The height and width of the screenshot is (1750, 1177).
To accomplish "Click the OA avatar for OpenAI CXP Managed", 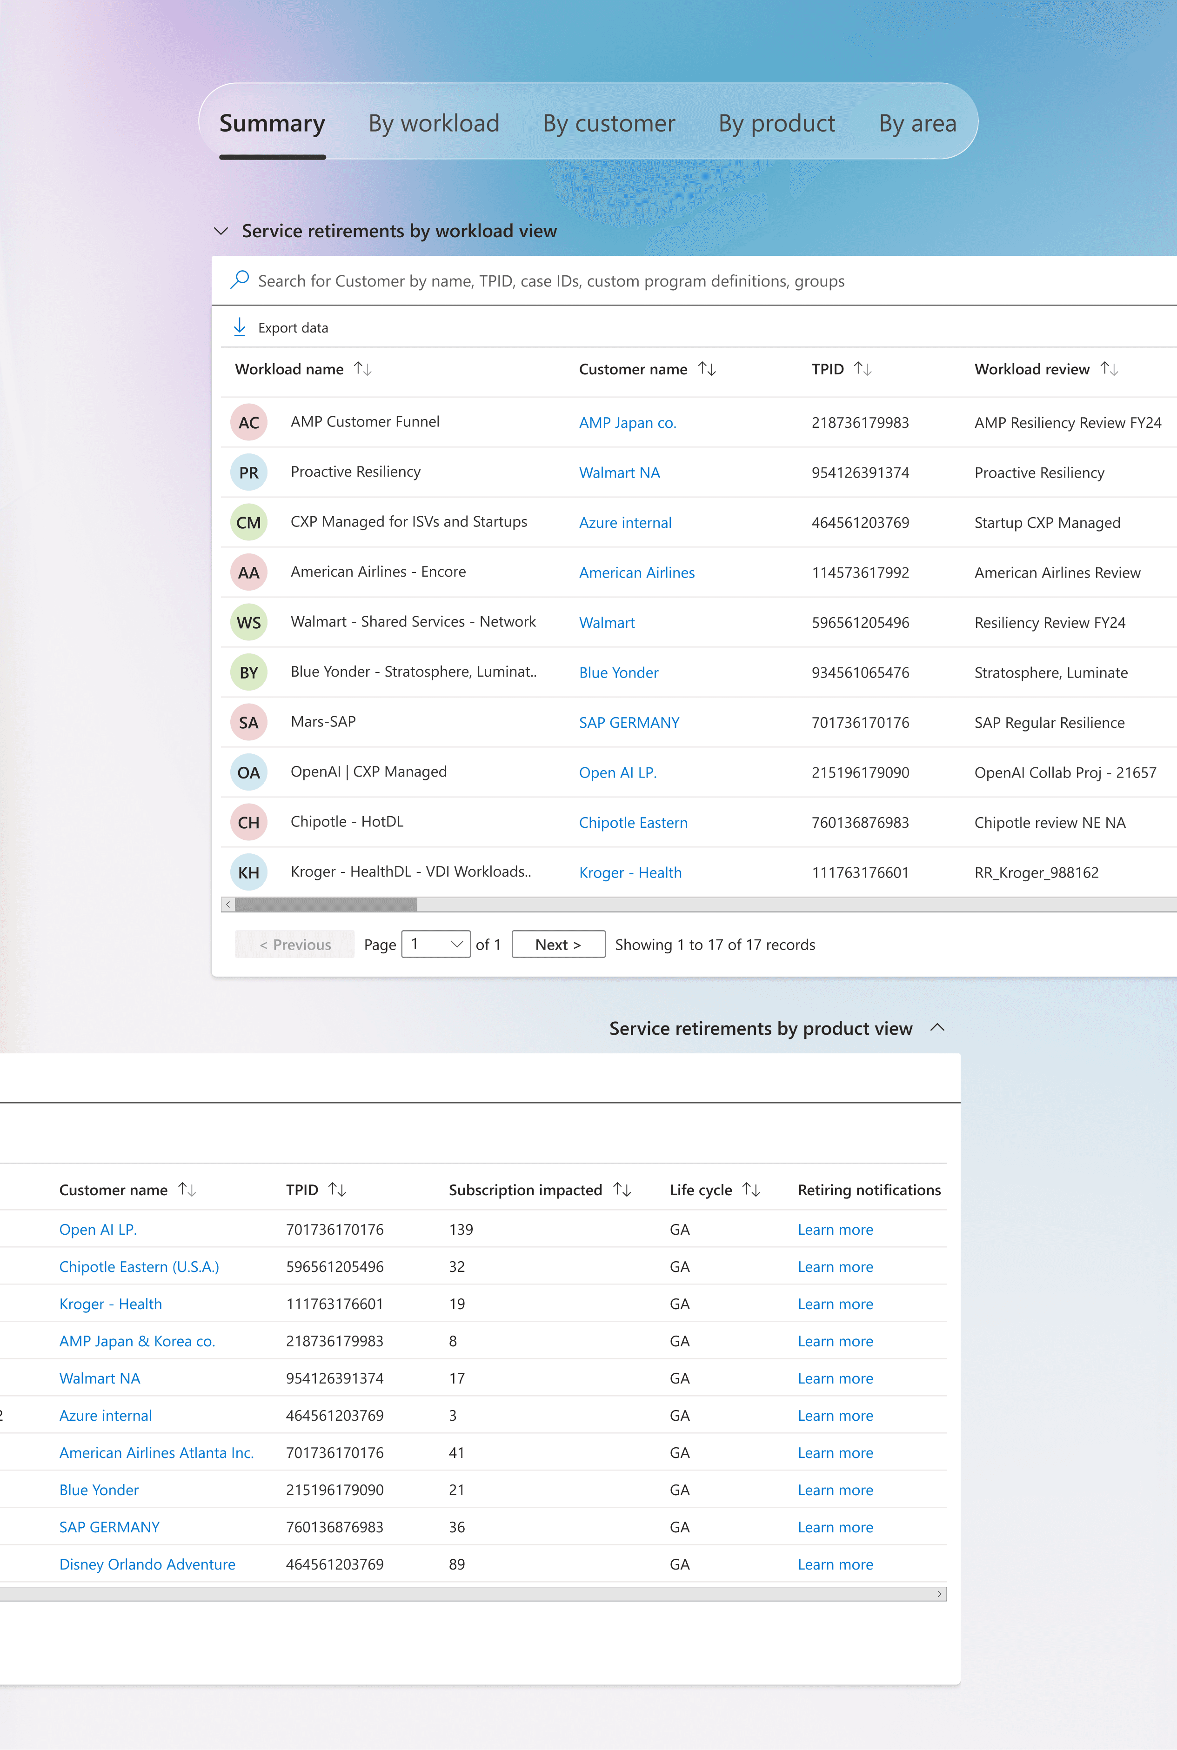I will point(248,772).
